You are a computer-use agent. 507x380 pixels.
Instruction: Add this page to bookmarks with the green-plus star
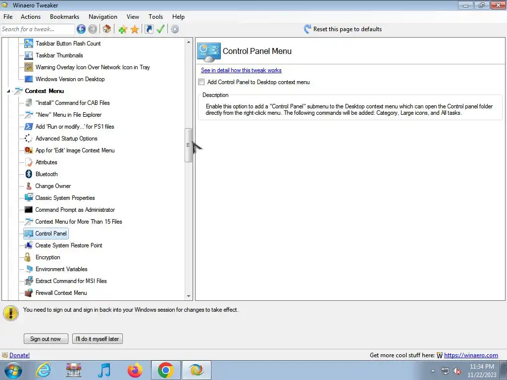123,29
